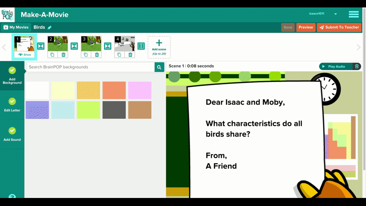Open the Add Background step
Image resolution: width=366 pixels, height=206 pixels.
12,76
